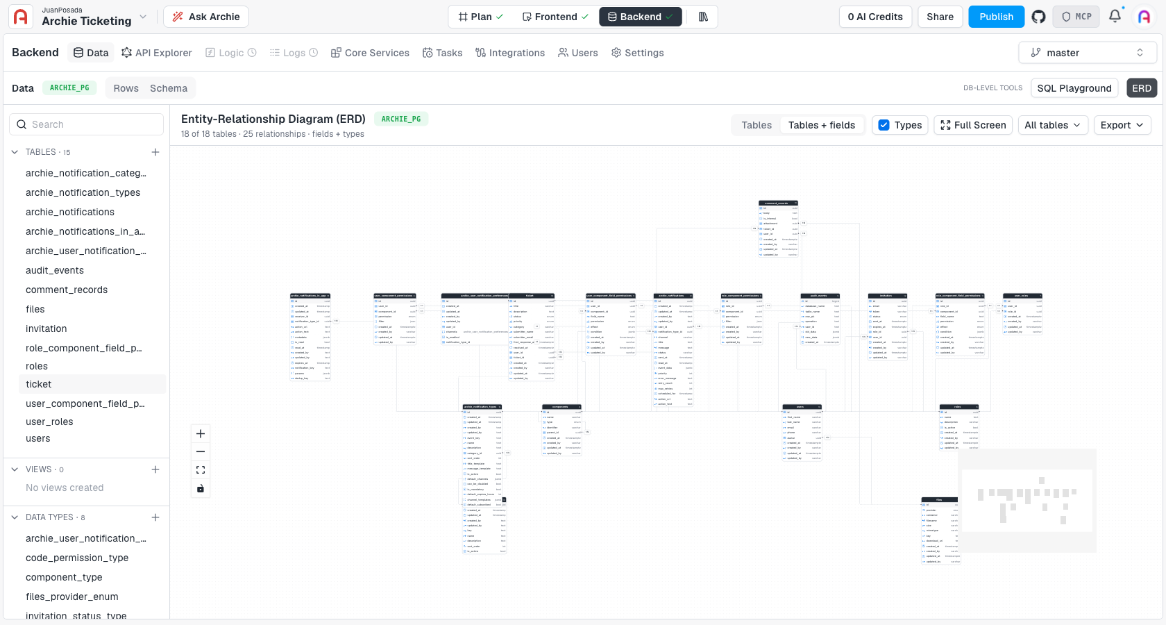Add a new data type with plus icon
The height and width of the screenshot is (625, 1166).
pos(155,517)
